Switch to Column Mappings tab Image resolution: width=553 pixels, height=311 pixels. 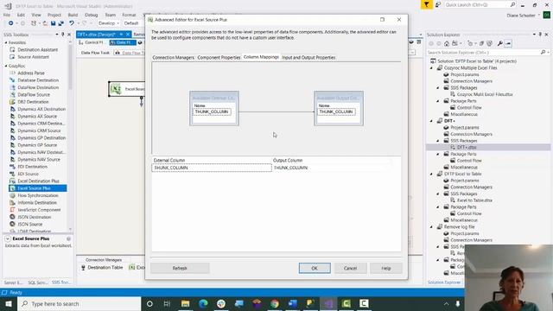pyautogui.click(x=261, y=57)
